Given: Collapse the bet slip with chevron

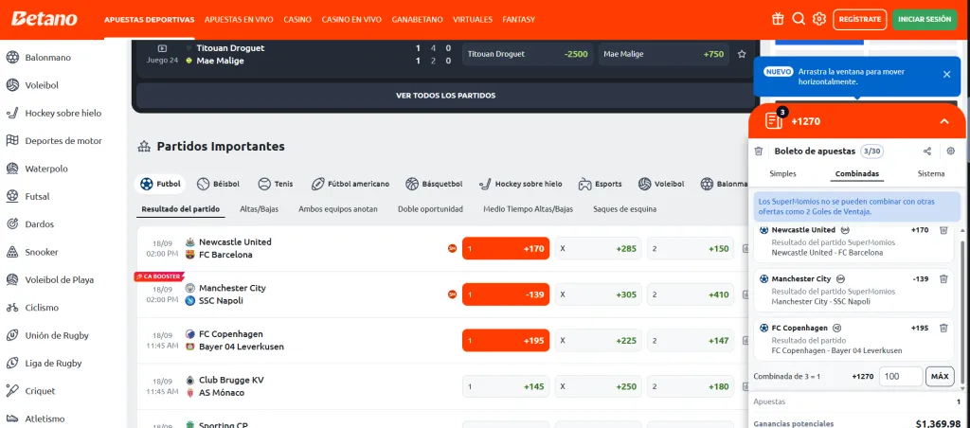Looking at the screenshot, I should tap(943, 121).
